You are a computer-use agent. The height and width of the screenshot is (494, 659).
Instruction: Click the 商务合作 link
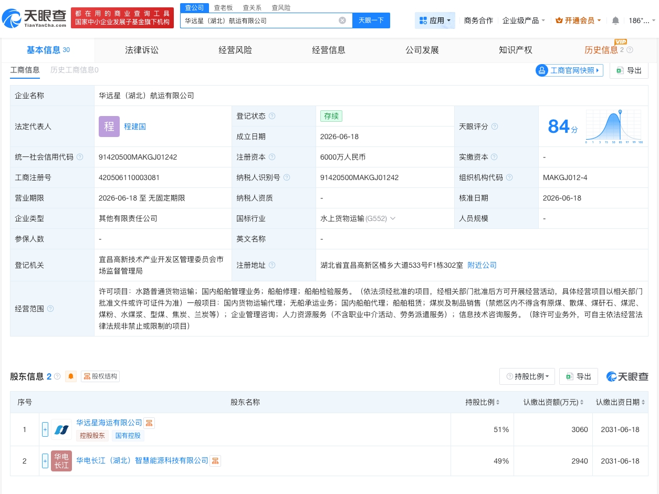click(x=479, y=20)
